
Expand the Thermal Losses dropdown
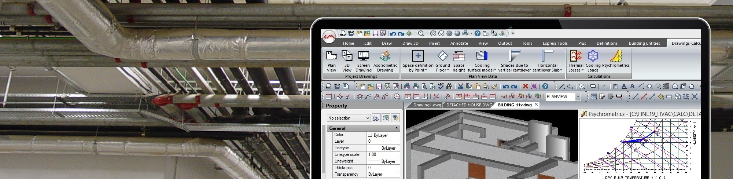(x=582, y=70)
